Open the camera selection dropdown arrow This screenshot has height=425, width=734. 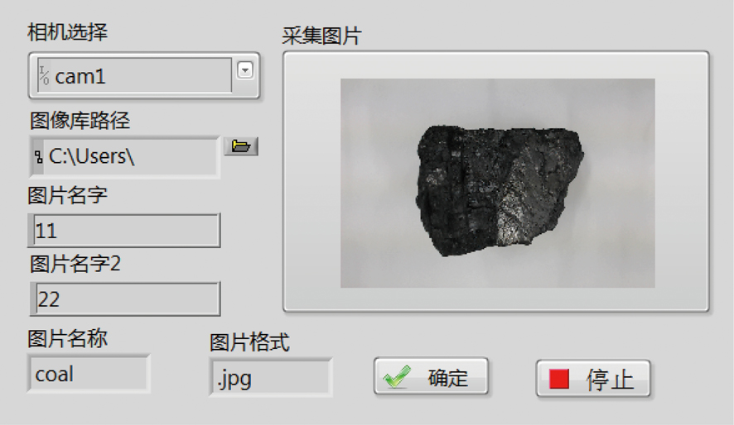click(245, 70)
